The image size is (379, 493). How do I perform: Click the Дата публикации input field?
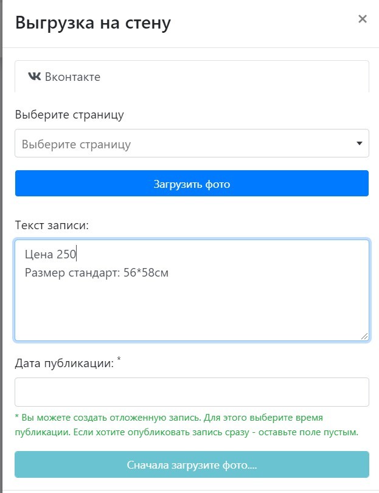point(192,392)
